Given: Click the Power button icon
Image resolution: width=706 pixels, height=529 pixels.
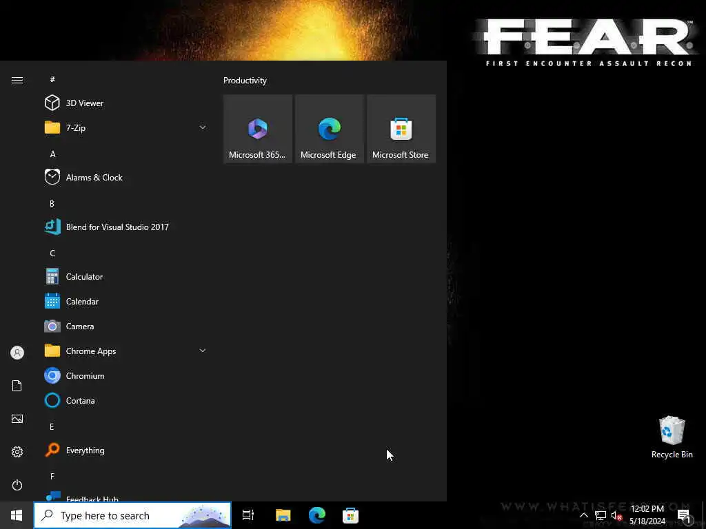Looking at the screenshot, I should [x=17, y=485].
